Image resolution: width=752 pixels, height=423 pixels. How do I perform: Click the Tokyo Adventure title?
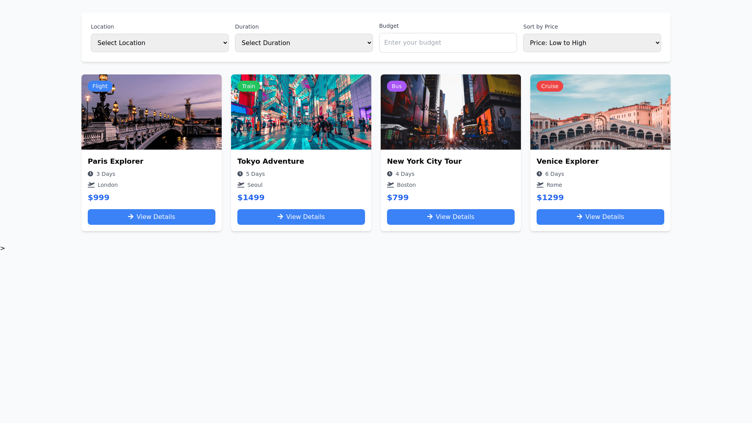click(270, 161)
